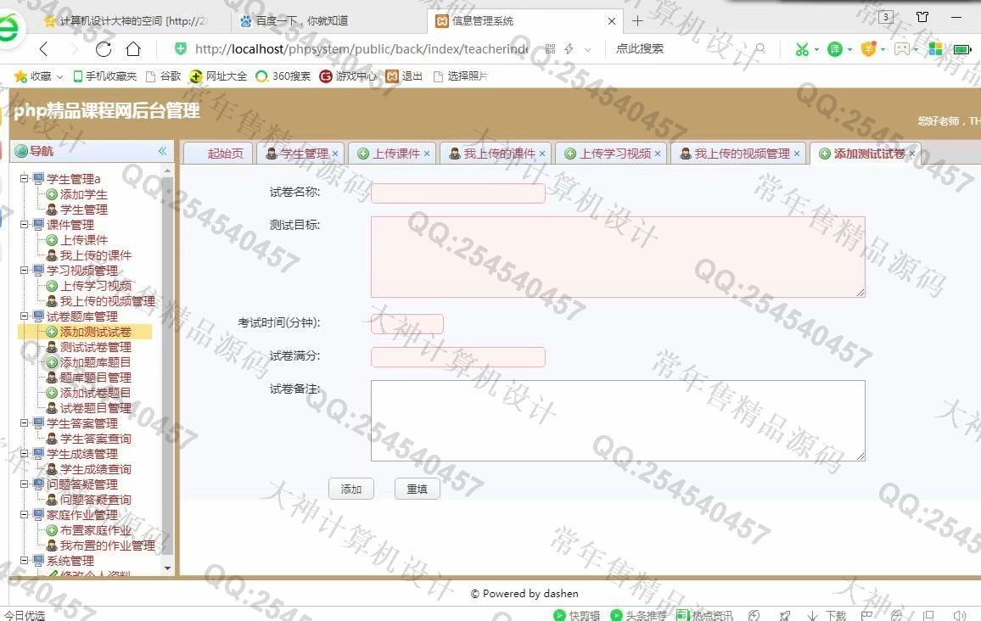Select 测试试卷管理 in navigation tree

(96, 347)
